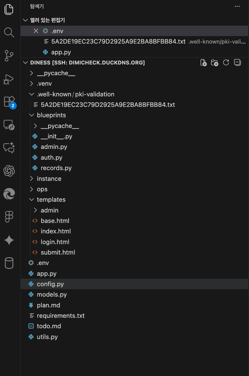Image resolution: width=249 pixels, height=376 pixels.
Task: Open the Database view icon
Action: (x=9, y=263)
